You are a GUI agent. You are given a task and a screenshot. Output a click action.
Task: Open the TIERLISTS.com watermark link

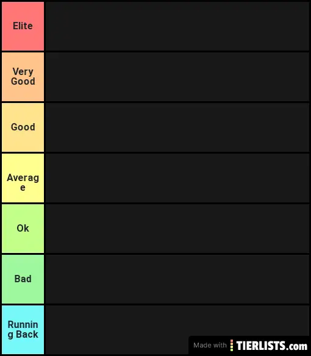tap(272, 346)
